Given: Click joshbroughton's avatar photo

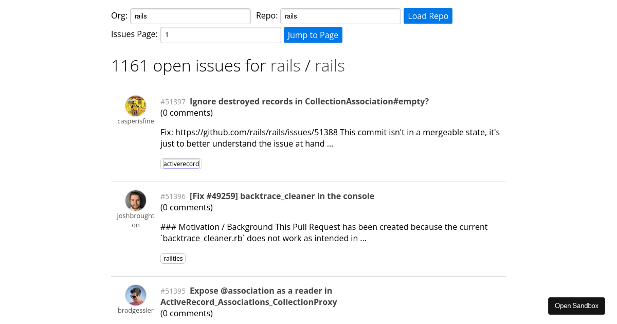Looking at the screenshot, I should pos(136,201).
